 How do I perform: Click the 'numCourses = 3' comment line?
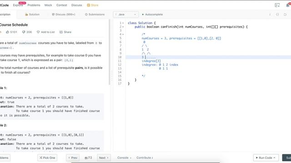181,38
